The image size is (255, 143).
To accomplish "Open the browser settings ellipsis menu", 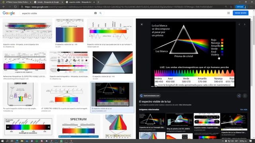I will (x=251, y=7).
